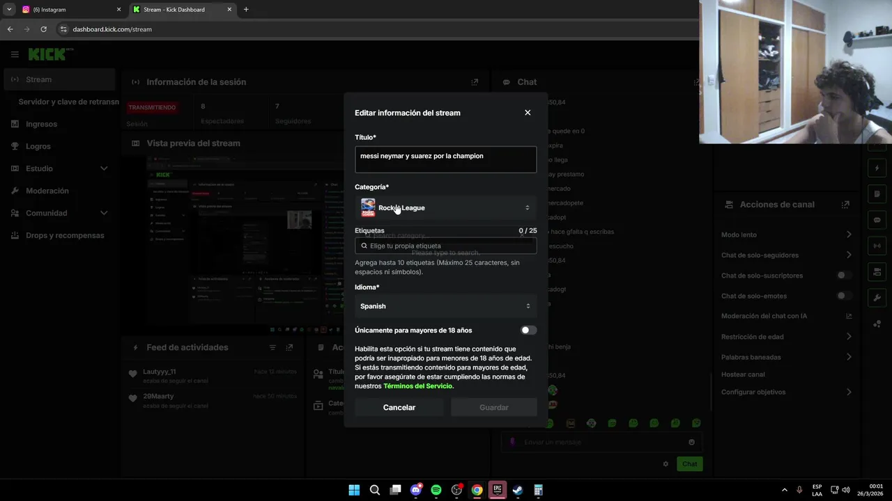The height and width of the screenshot is (501, 892).
Task: Toggle Únicamente para mayores de 18 años
Action: point(529,331)
